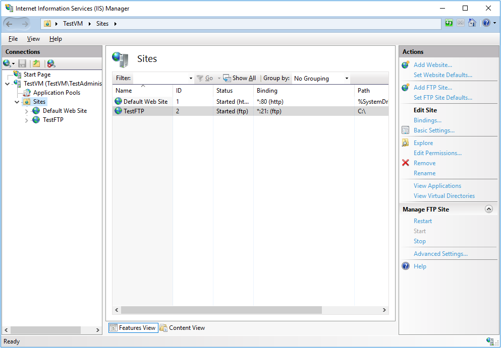Click inside the Filter input field
The height and width of the screenshot is (348, 501).
(x=160, y=79)
